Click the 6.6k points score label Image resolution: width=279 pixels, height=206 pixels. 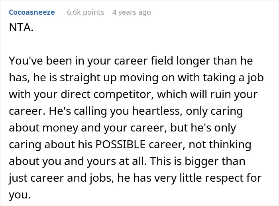click(x=85, y=12)
